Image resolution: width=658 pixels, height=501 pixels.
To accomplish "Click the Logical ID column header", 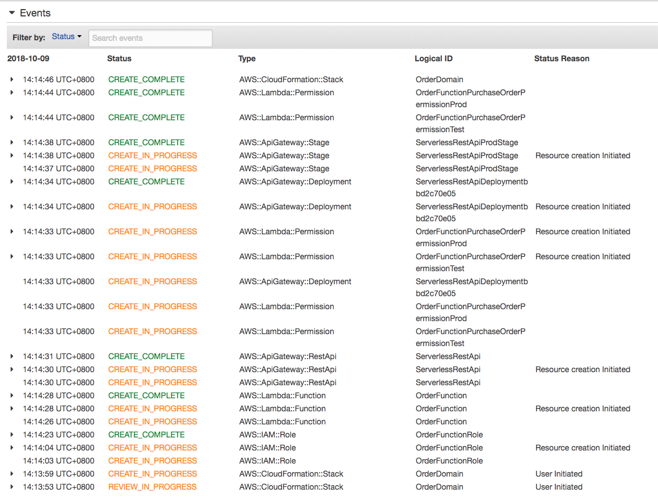I will (433, 58).
